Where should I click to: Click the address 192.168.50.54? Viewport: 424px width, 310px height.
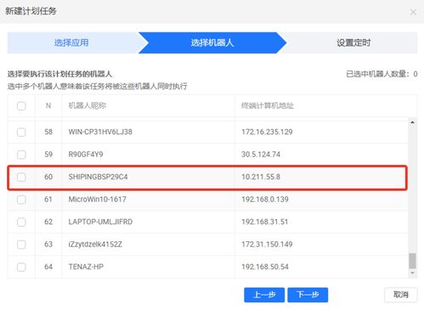(265, 267)
